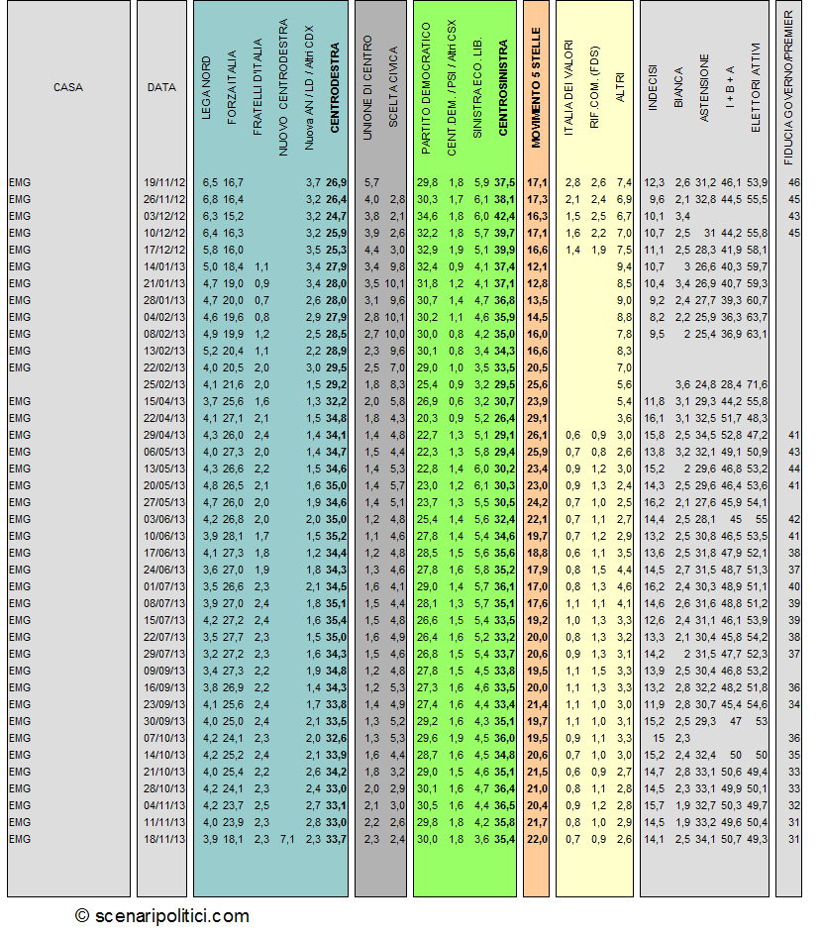Click Indecisi value 16,2 in 27/05/13 row
The height and width of the screenshot is (937, 822).
[x=655, y=502]
